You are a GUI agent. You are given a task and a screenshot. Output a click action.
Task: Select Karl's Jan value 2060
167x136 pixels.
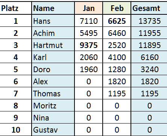(89, 57)
